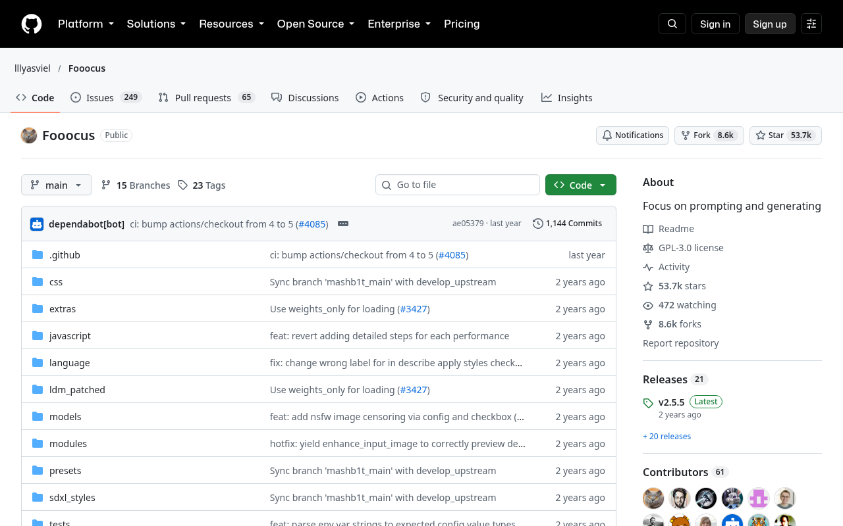Click the GitHub logo home icon
Image resolution: width=843 pixels, height=526 pixels.
click(x=32, y=24)
